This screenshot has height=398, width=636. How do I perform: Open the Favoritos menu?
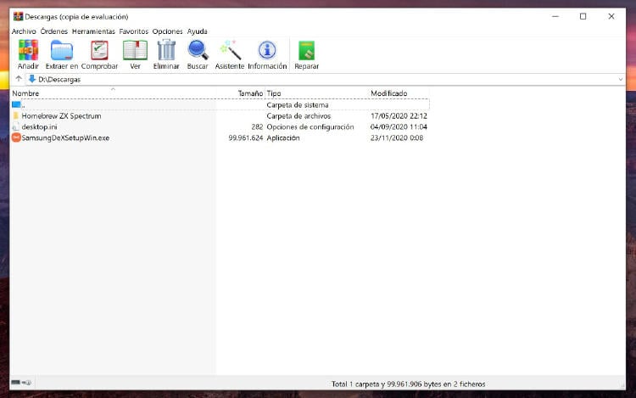pyautogui.click(x=133, y=31)
